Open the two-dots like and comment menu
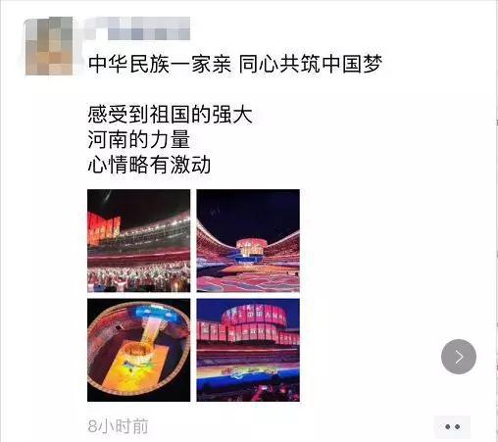The height and width of the screenshot is (442, 498). (452, 426)
